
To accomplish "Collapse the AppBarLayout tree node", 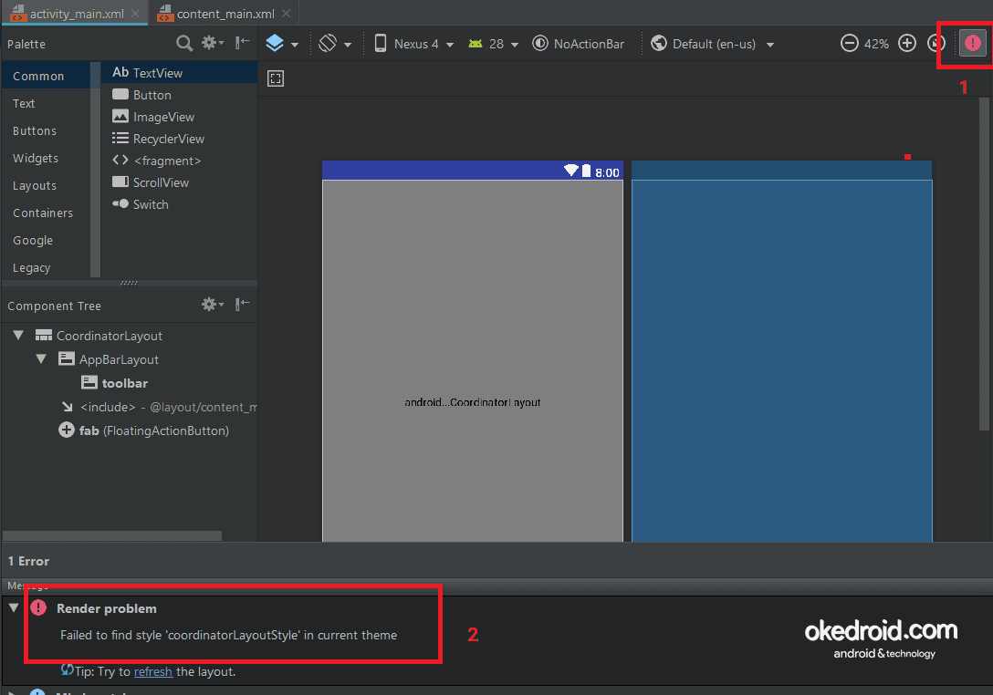I will point(41,358).
